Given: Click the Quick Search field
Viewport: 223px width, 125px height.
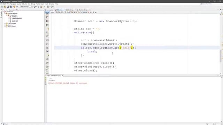Looking at the screenshot, I should [x=212, y=4].
